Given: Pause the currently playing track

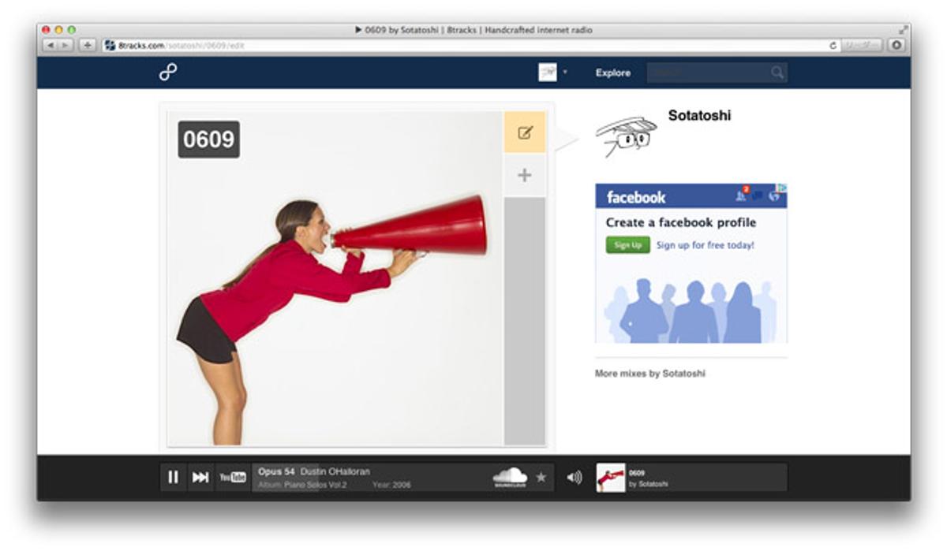Looking at the screenshot, I should click(x=173, y=477).
